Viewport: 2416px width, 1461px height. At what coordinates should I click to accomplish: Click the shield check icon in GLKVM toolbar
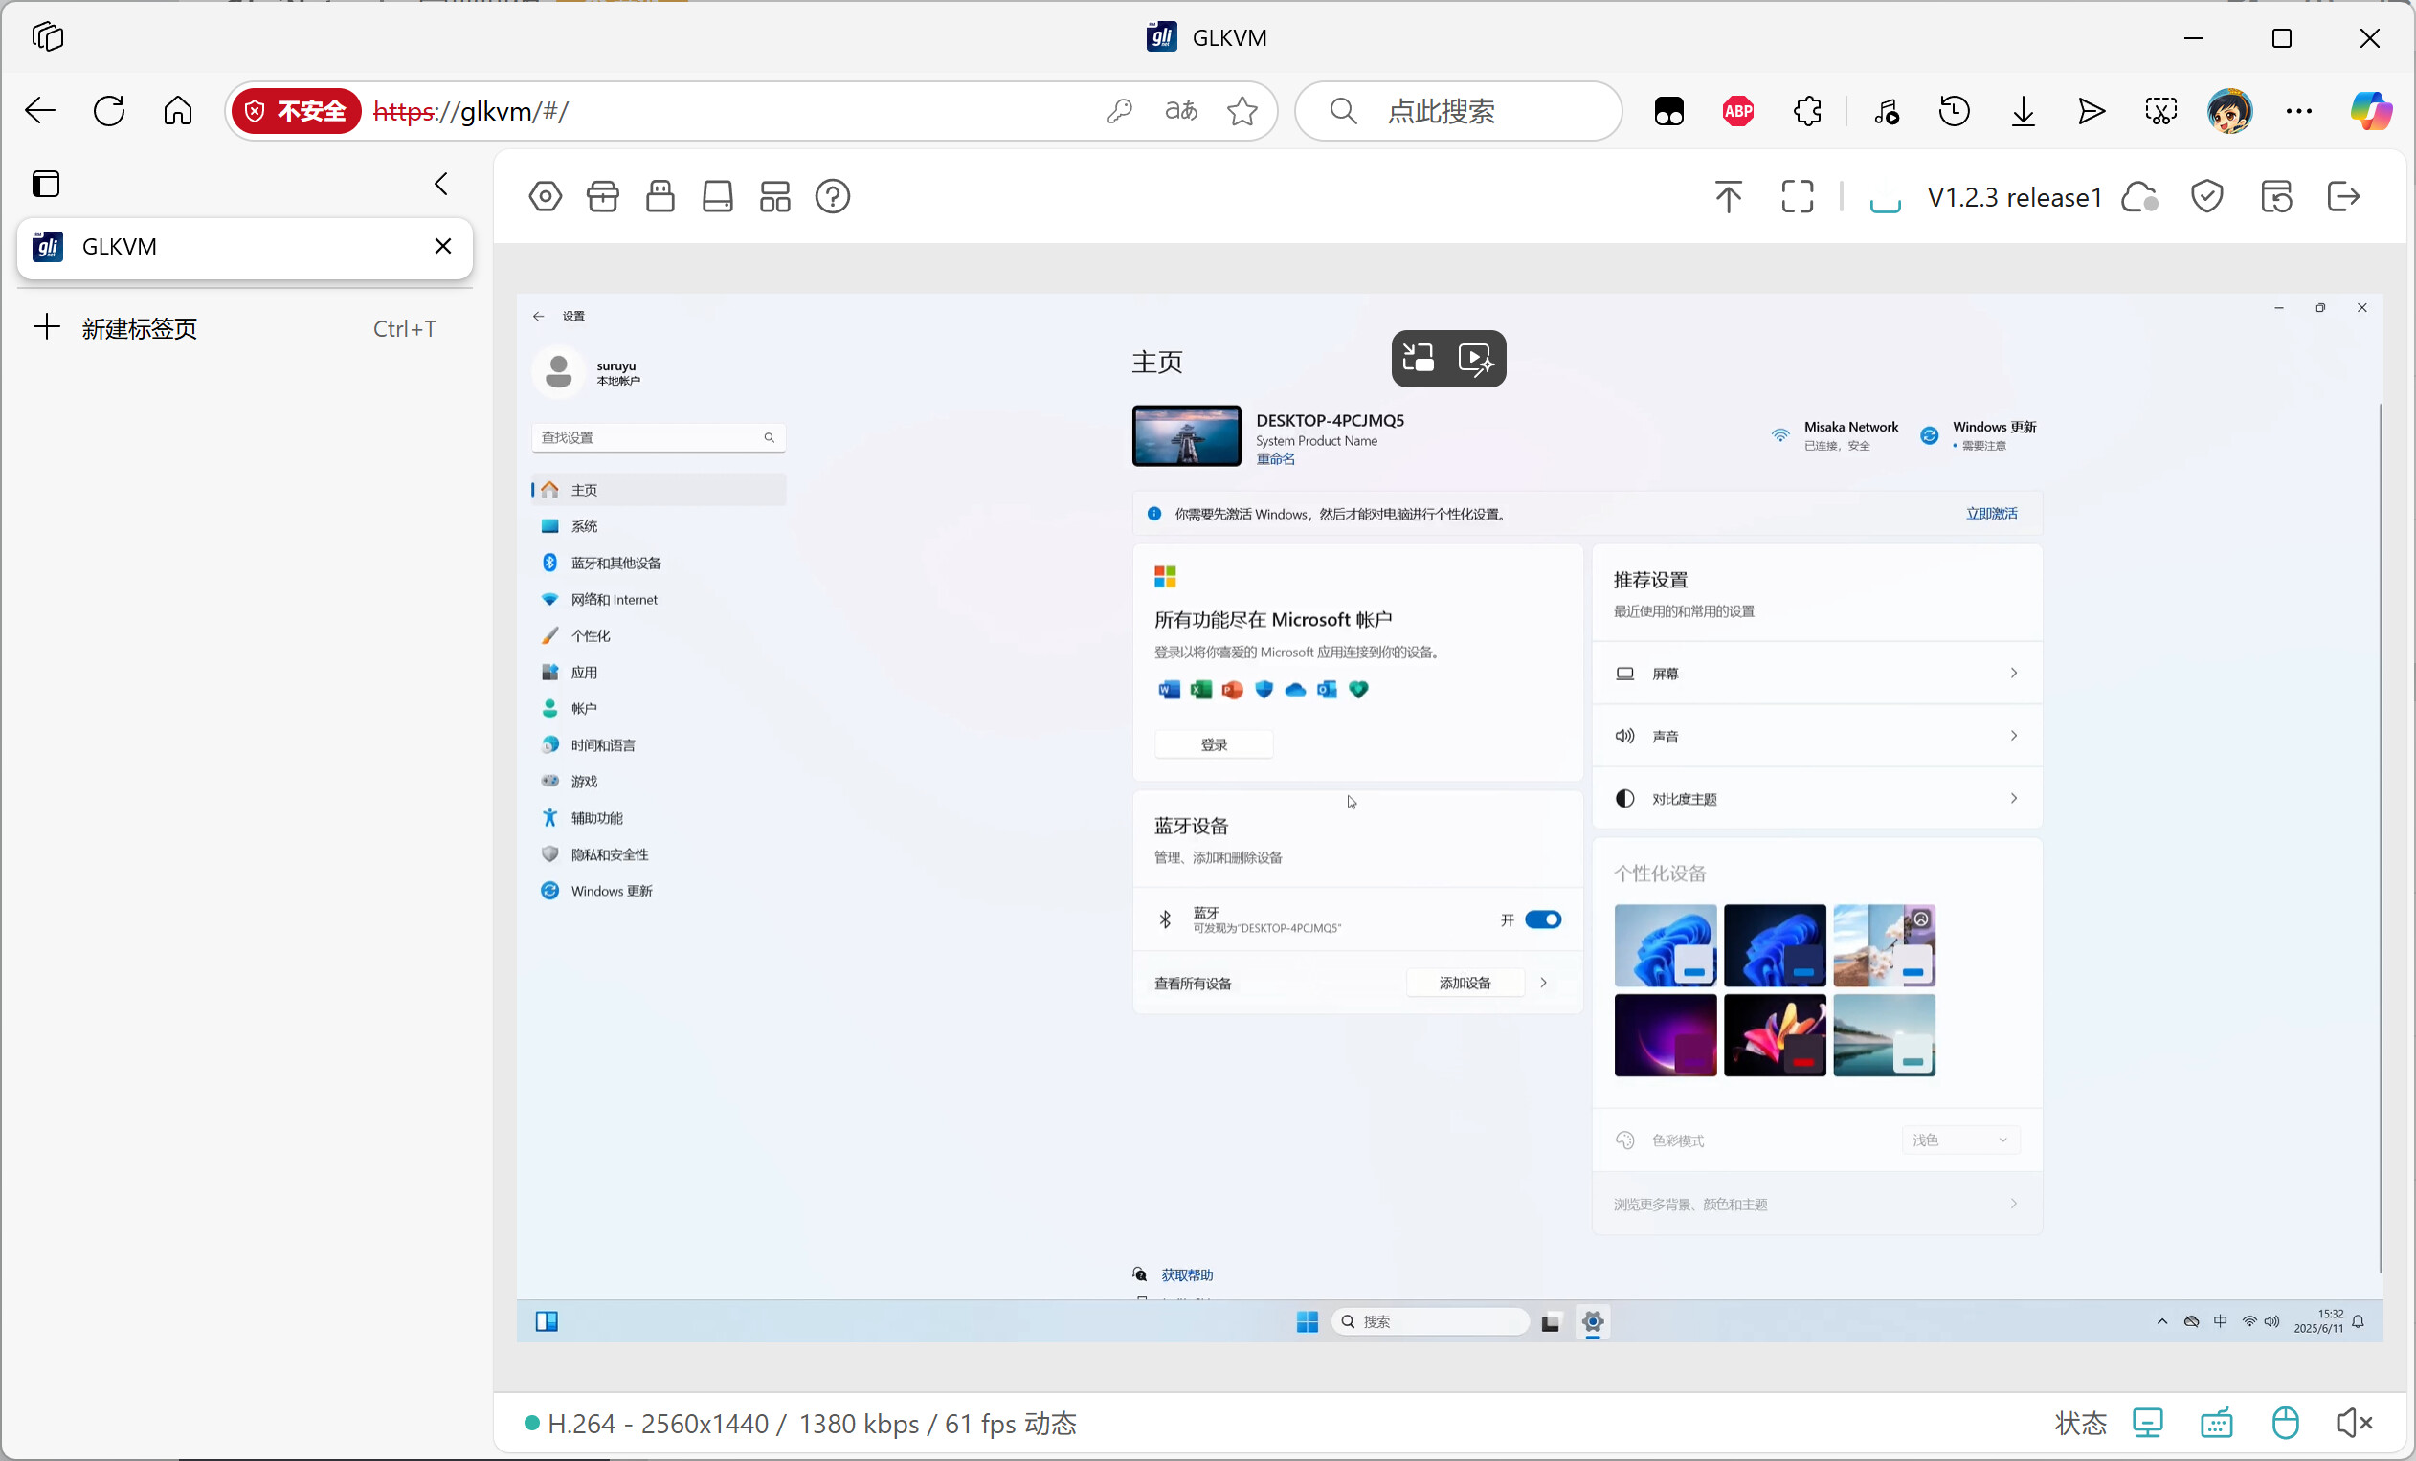2206,197
